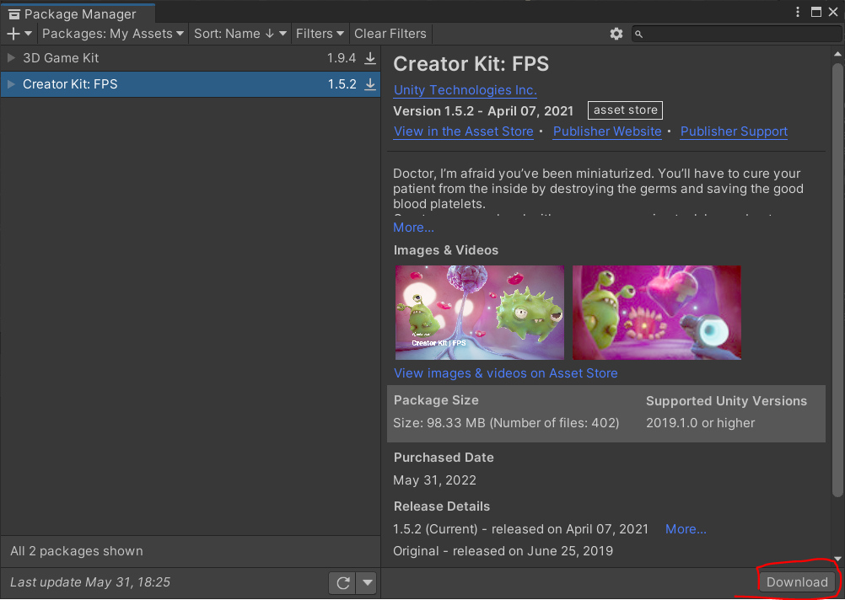
Task: Click the package search field
Action: point(736,34)
